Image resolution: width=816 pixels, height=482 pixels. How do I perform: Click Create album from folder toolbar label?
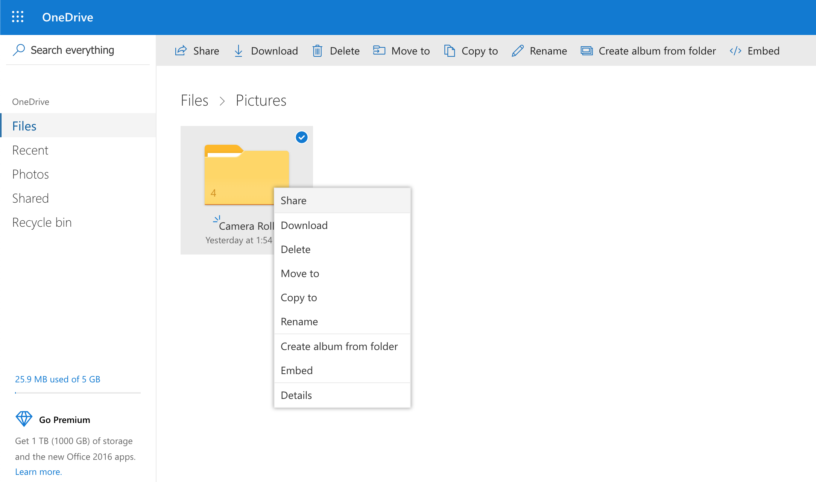click(657, 51)
